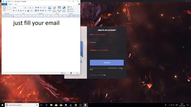Image resolution: width=191 pixels, height=107 pixels.
Task: Open the Terms of Service link
Action: coord(113,68)
